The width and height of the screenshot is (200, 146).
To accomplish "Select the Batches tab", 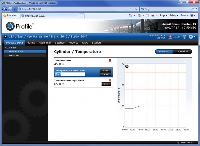I will (60, 43).
